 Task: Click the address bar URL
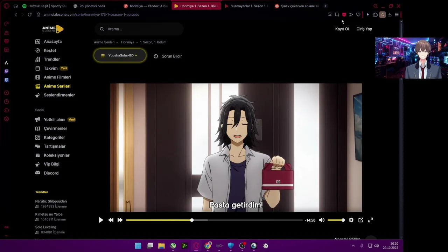click(x=91, y=15)
